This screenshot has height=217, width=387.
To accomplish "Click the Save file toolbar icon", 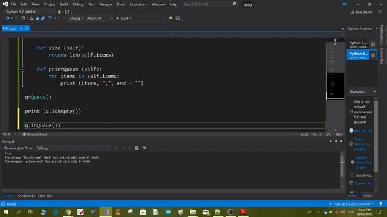I will [37, 19].
